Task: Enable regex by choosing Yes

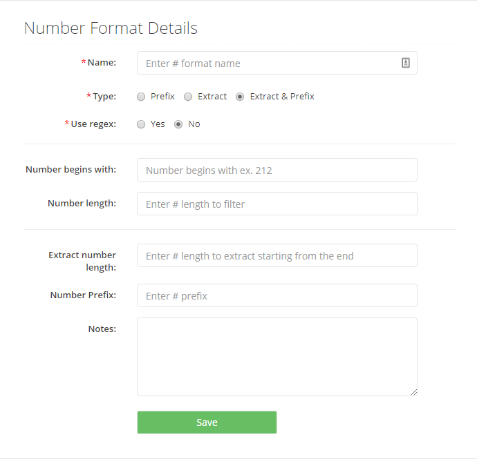Action: tap(141, 124)
